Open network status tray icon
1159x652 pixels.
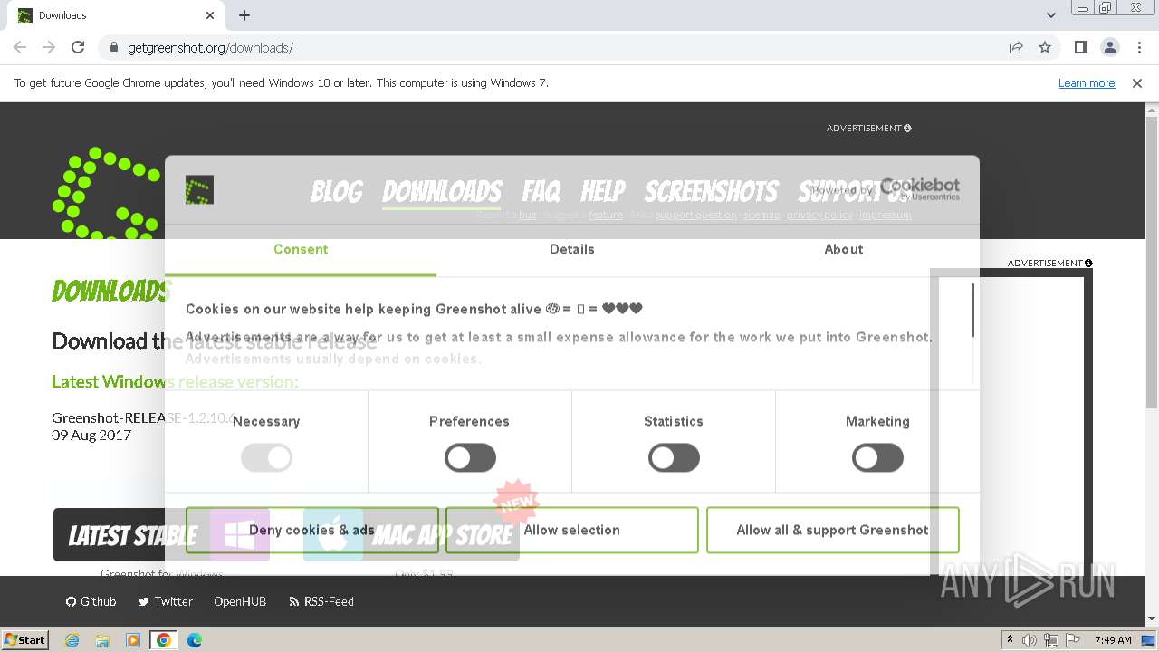[1051, 640]
